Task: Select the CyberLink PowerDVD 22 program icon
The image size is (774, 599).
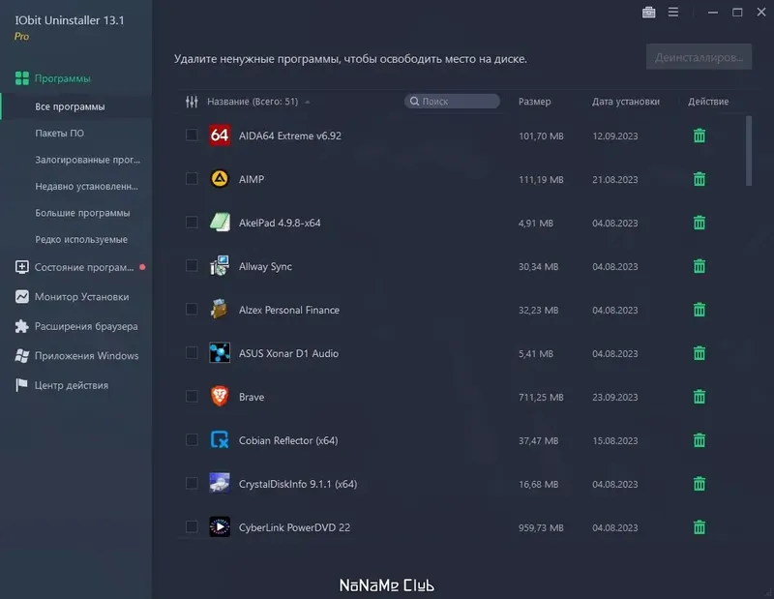Action: click(x=219, y=527)
